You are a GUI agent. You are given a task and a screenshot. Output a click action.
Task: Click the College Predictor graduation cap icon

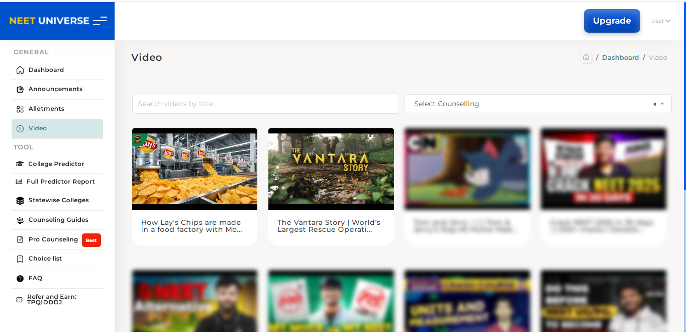pyautogui.click(x=20, y=164)
